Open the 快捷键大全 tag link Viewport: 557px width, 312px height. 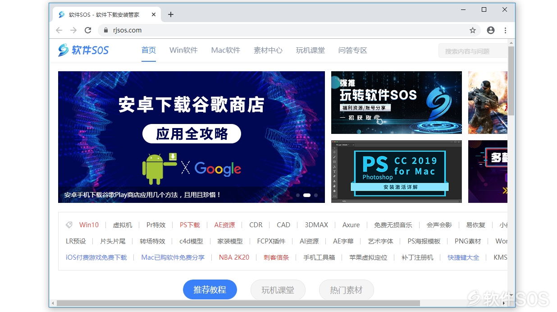click(x=463, y=257)
